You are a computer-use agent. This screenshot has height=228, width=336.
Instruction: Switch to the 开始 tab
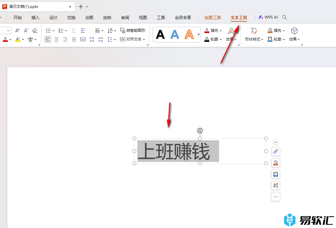pos(18,18)
